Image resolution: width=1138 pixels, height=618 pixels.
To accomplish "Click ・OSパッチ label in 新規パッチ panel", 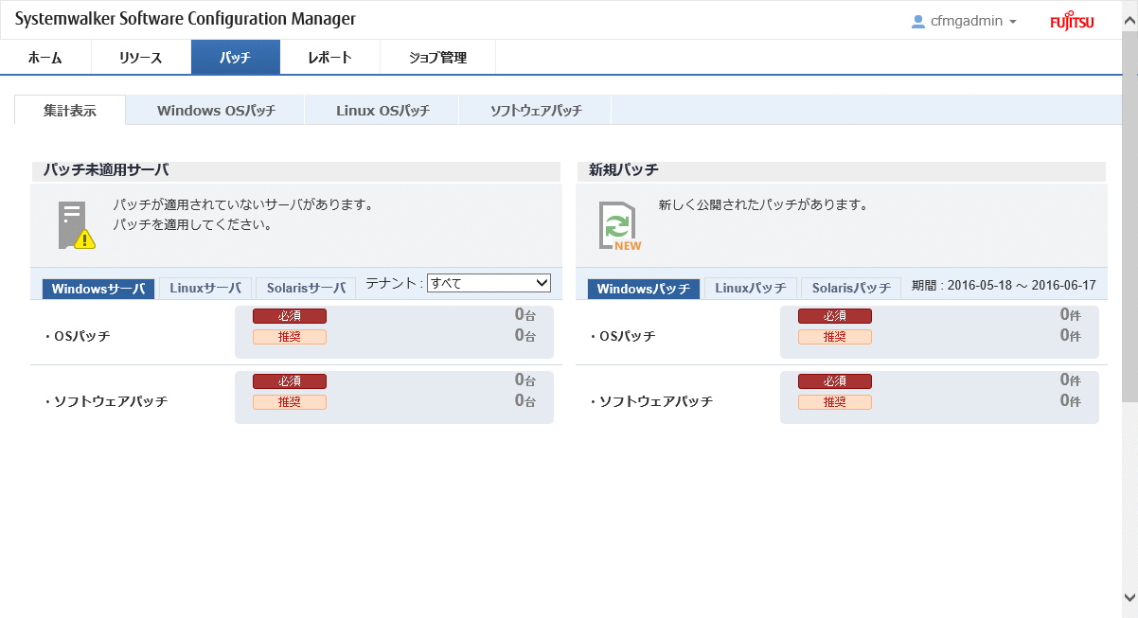I will click(622, 336).
